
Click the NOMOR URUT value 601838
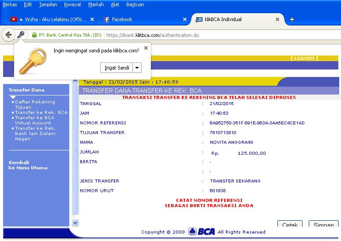[217, 190]
